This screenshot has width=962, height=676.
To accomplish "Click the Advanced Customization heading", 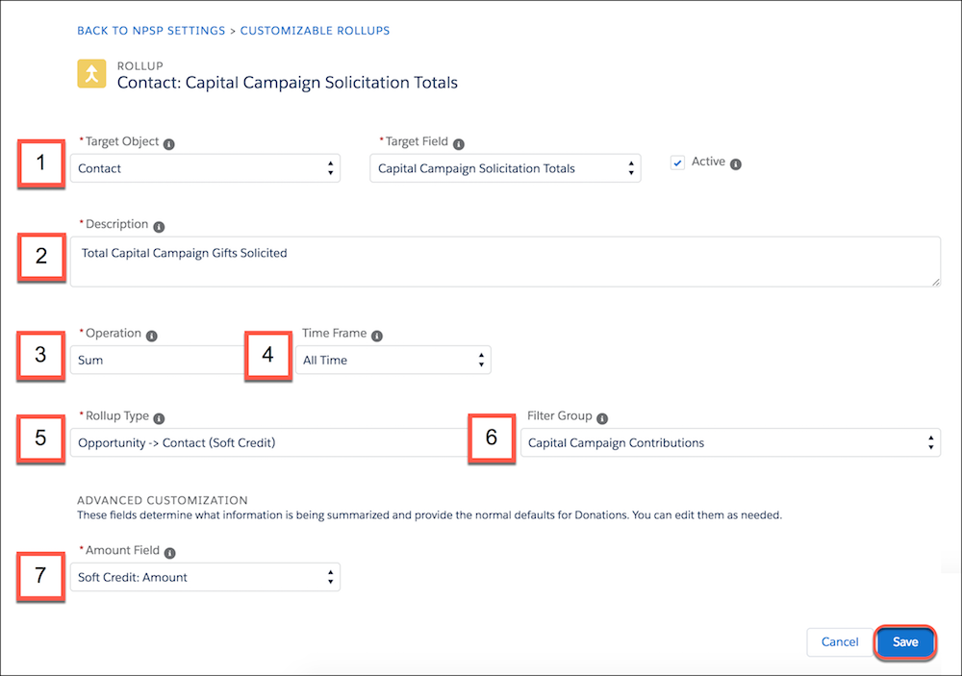I will coord(163,500).
